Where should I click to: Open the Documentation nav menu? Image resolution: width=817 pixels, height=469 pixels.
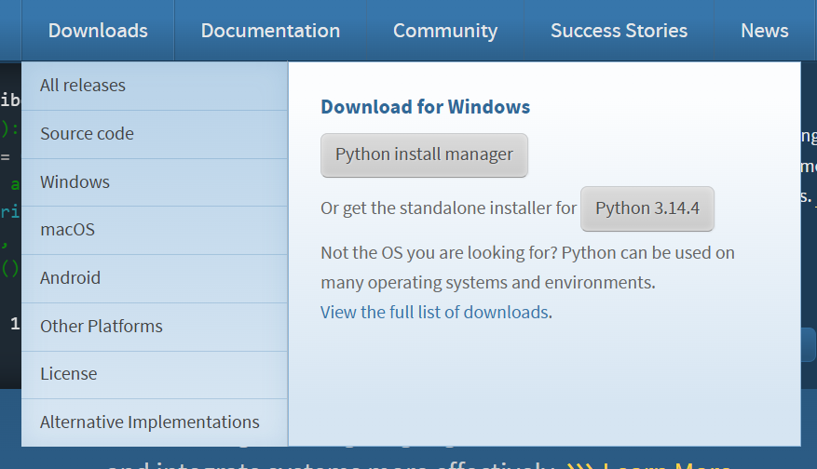tap(270, 30)
